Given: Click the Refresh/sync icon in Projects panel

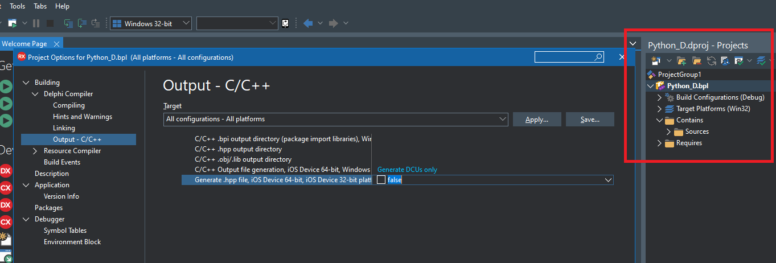Looking at the screenshot, I should [x=711, y=60].
